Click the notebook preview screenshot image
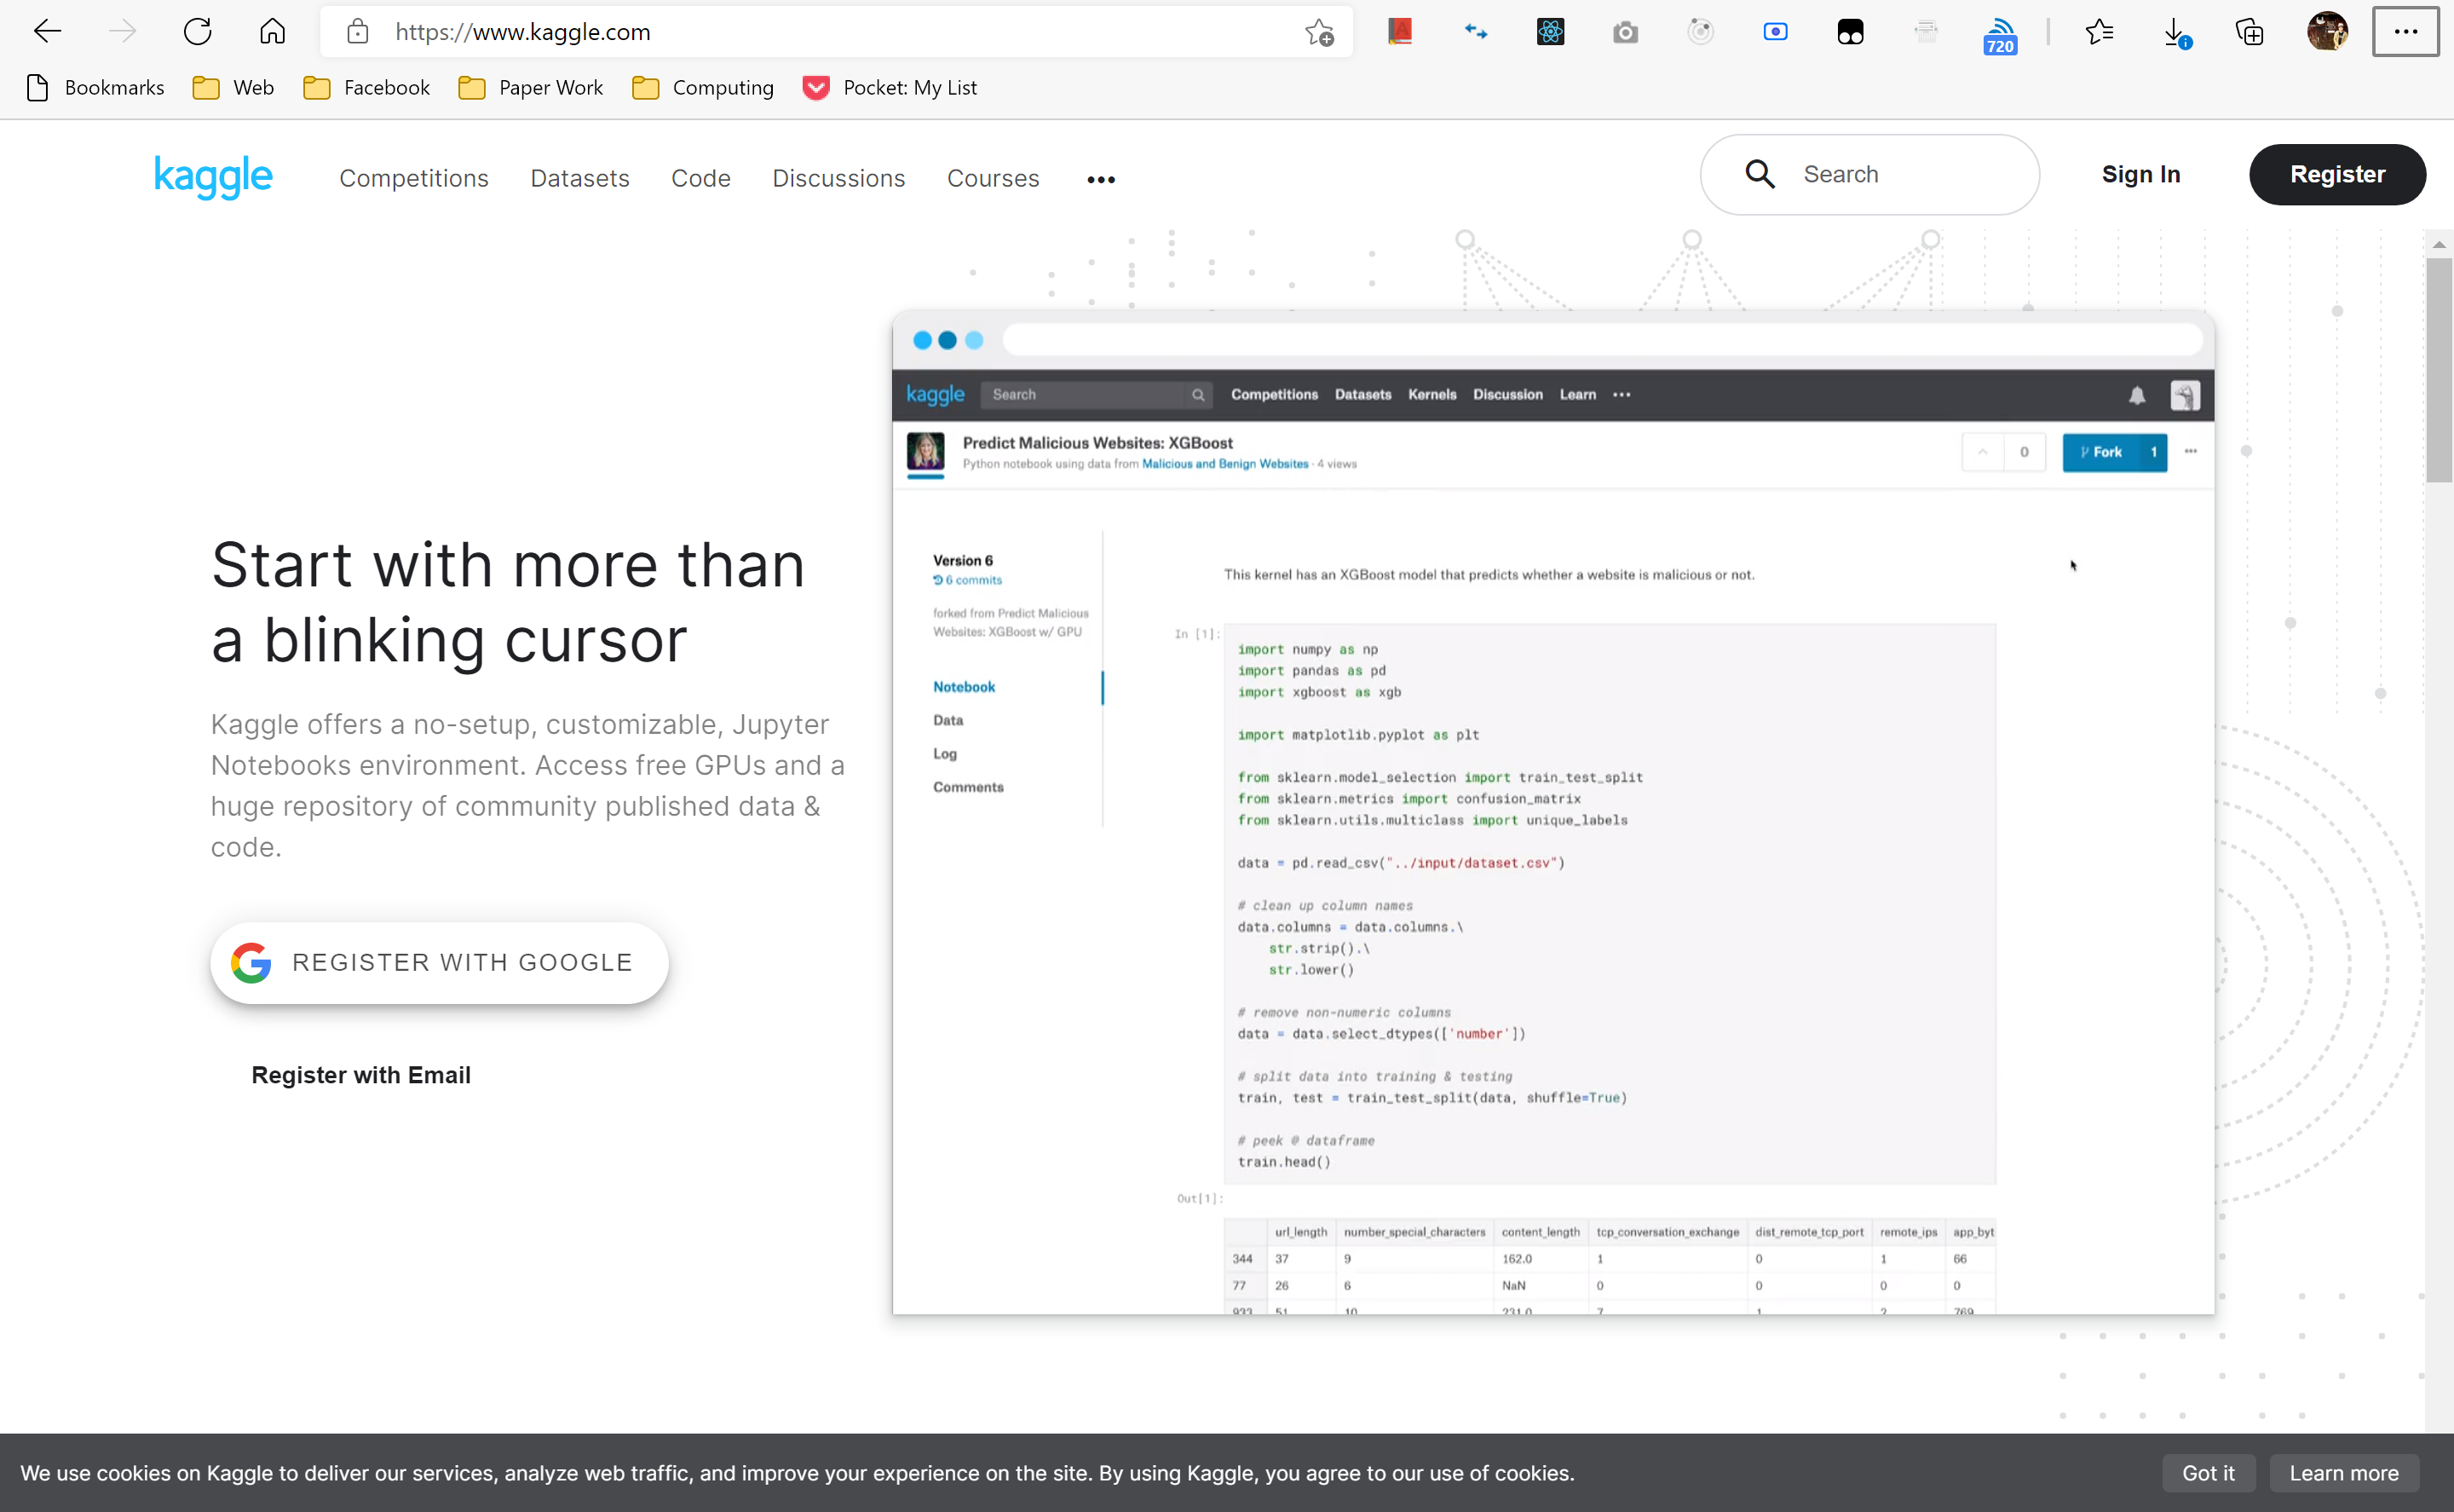This screenshot has width=2454, height=1512. (1552, 812)
